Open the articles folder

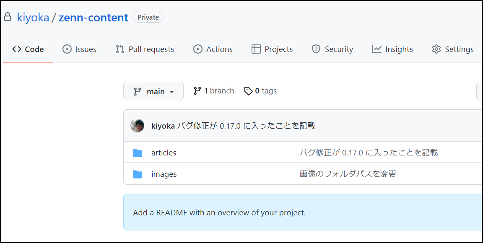coord(164,153)
